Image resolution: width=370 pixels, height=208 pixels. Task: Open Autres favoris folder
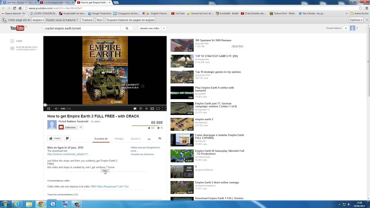click(x=359, y=13)
